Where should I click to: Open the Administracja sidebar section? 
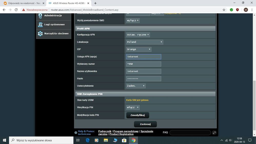(53, 16)
